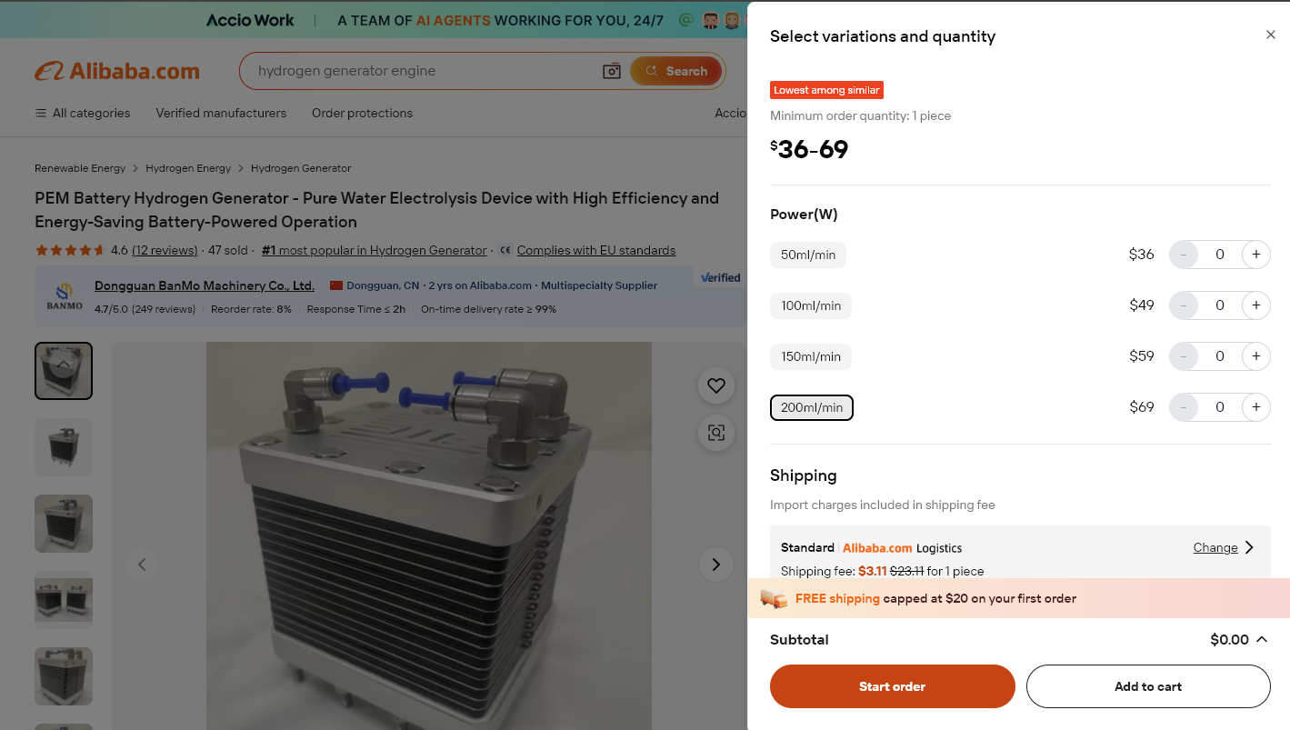Click the Alibaba.com logo

click(x=117, y=70)
